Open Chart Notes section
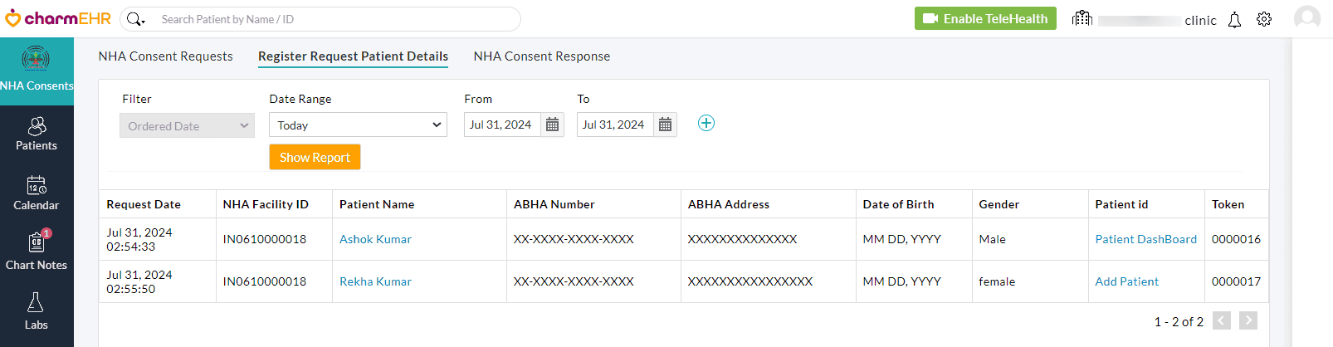1333x347 pixels. [37, 252]
